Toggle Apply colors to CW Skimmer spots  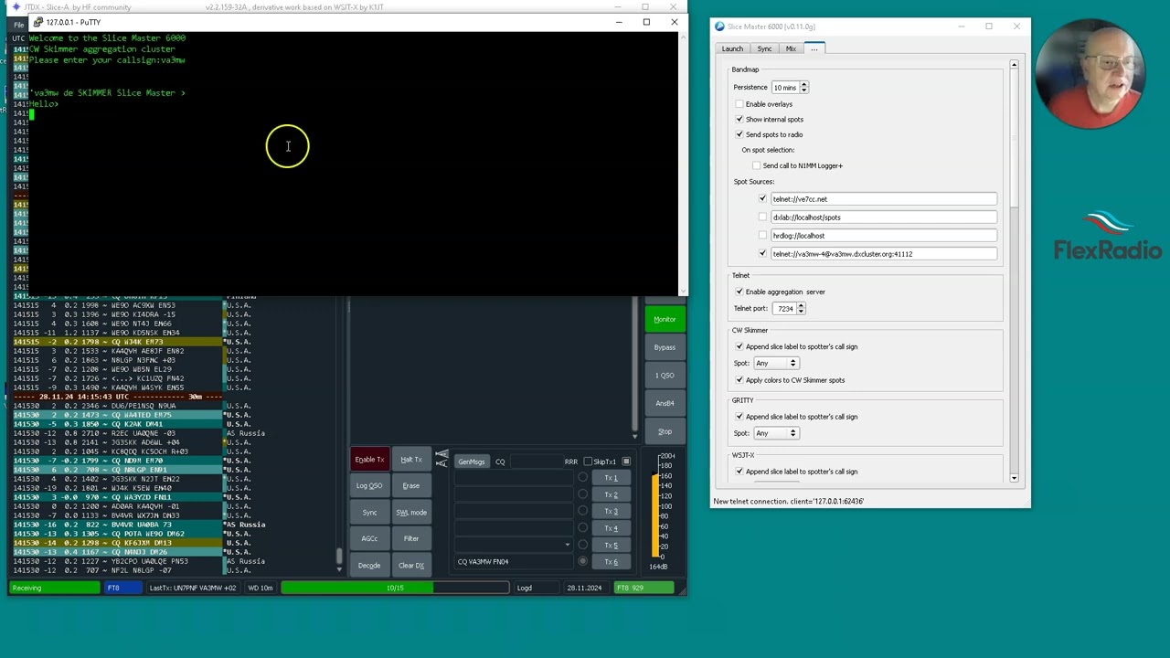point(739,380)
